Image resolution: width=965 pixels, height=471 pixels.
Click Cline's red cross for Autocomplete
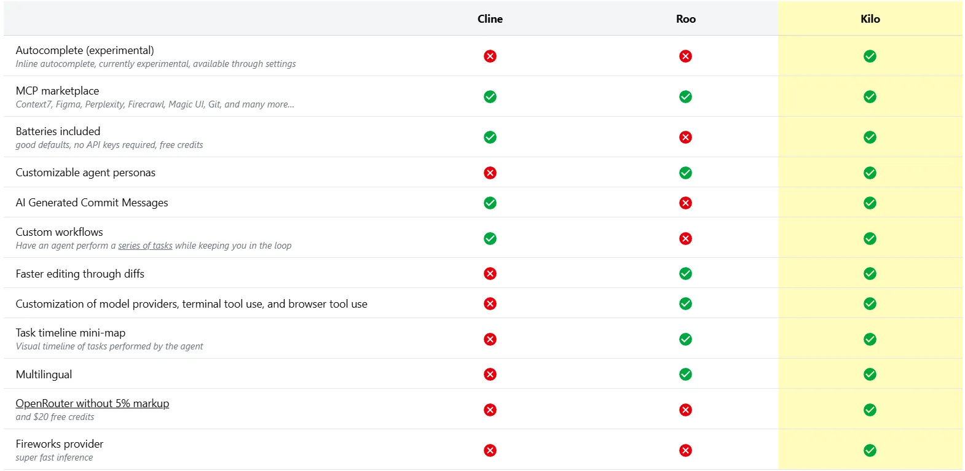coord(490,56)
